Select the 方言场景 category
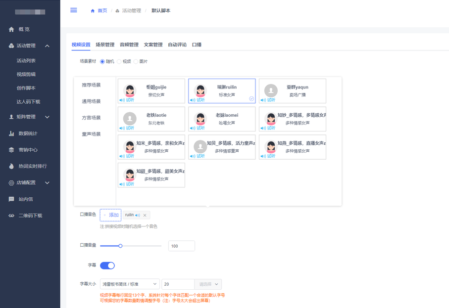The height and width of the screenshot is (308, 449). click(91, 118)
